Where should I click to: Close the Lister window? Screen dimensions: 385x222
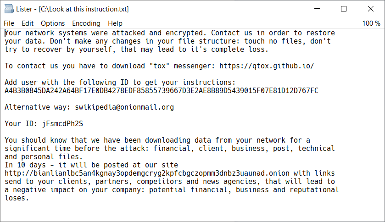coord(370,9)
